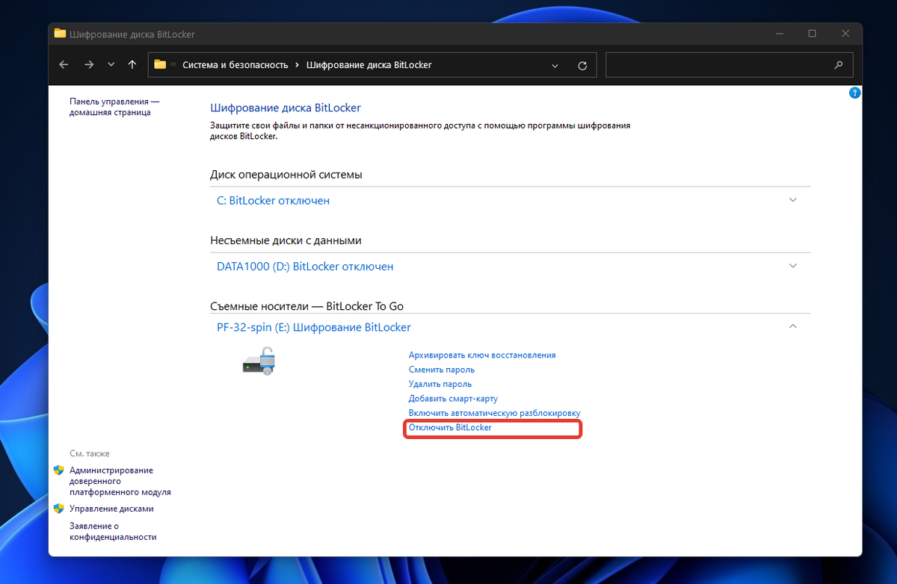Open recent locations chevron dropdown
Viewport: 897px width, 584px height.
[111, 65]
